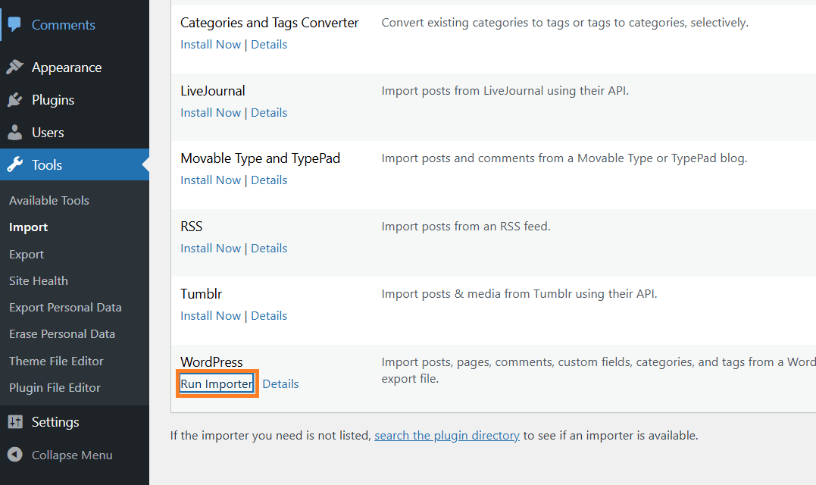The image size is (816, 485).
Task: Click the Tools wrench icon
Action: pyautogui.click(x=14, y=164)
